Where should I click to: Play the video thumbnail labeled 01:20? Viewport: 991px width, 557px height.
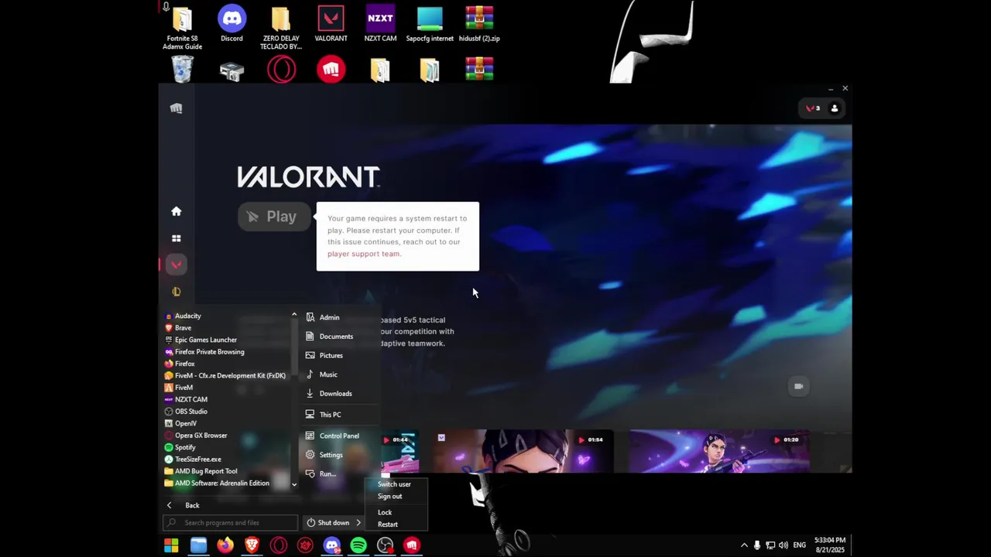click(x=719, y=451)
